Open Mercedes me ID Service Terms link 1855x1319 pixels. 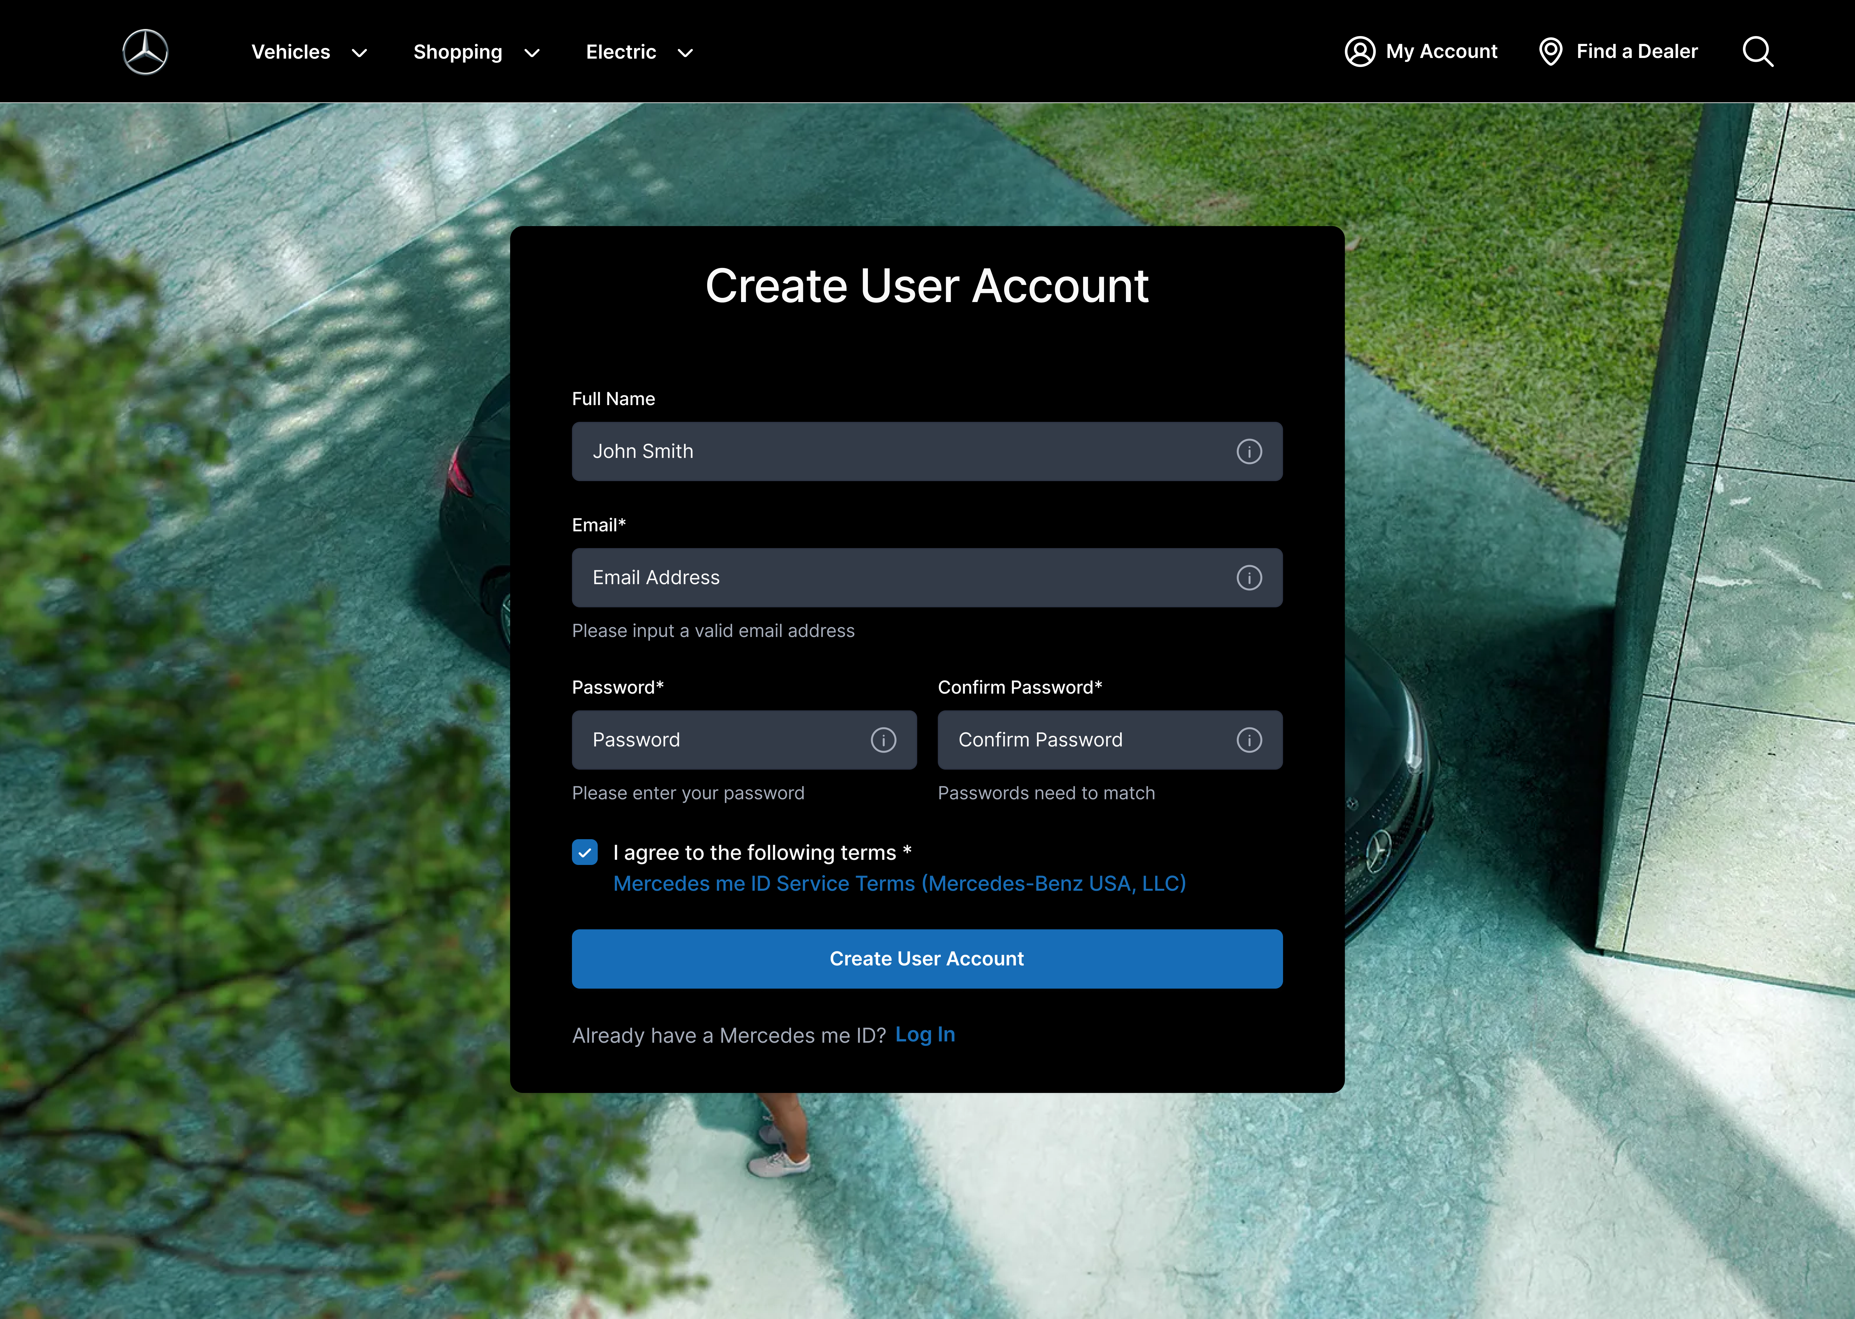pos(900,884)
